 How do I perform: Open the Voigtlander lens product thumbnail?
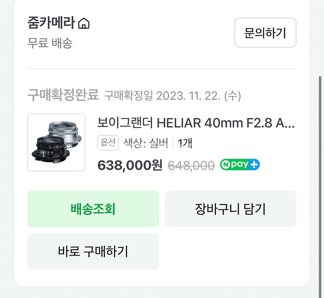click(56, 142)
